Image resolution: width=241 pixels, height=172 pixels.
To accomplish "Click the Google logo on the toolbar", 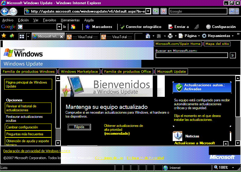I will click(x=8, y=27).
